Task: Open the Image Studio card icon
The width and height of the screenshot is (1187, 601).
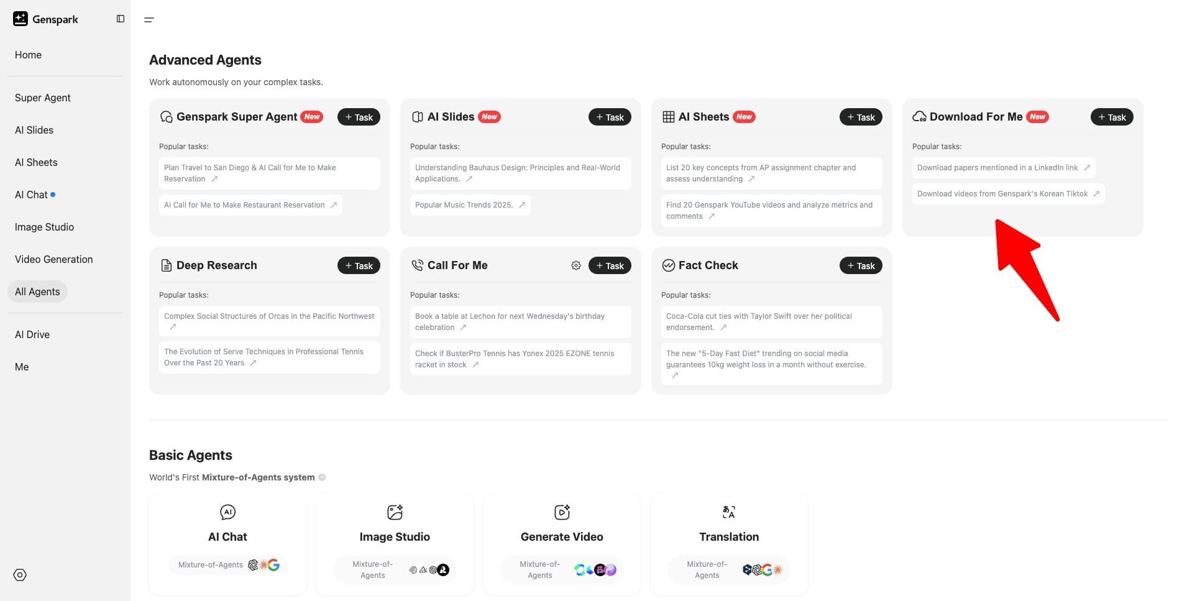Action: tap(395, 512)
